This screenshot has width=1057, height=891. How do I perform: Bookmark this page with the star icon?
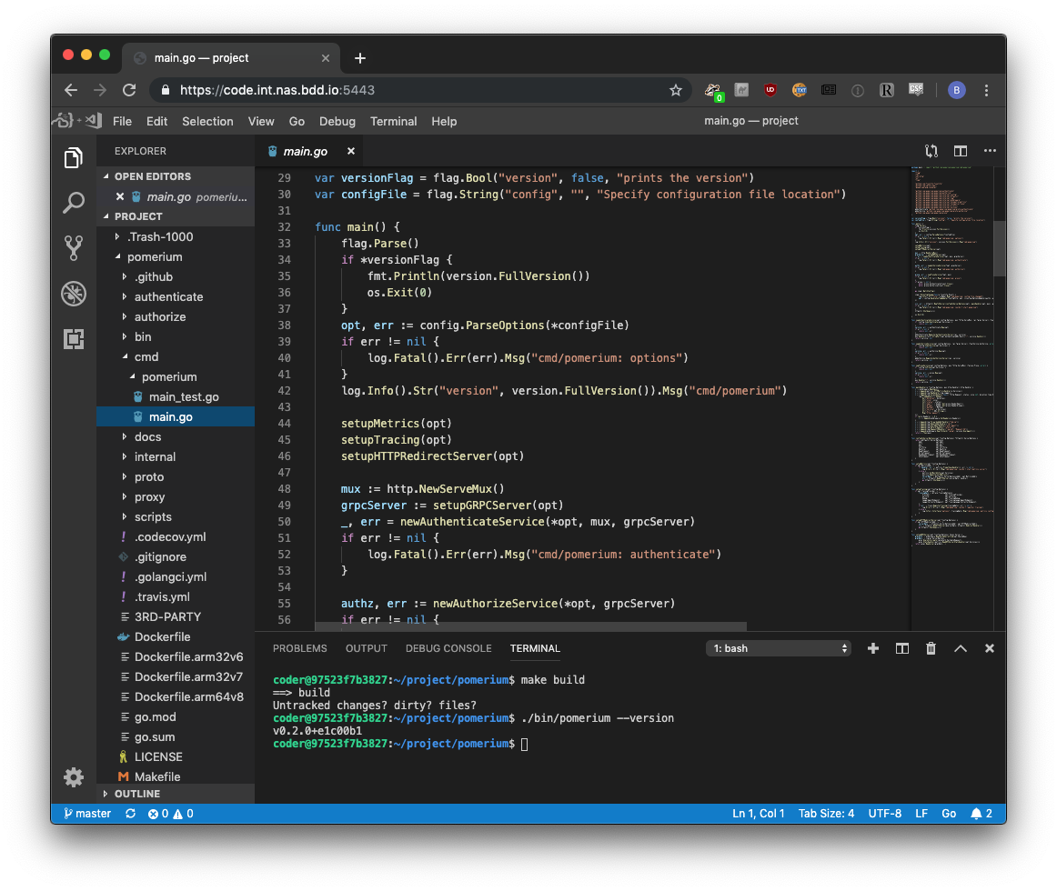[676, 90]
